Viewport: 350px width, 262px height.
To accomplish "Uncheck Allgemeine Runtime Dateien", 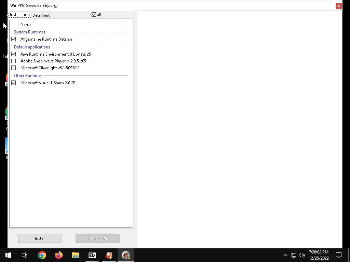I will (14, 39).
